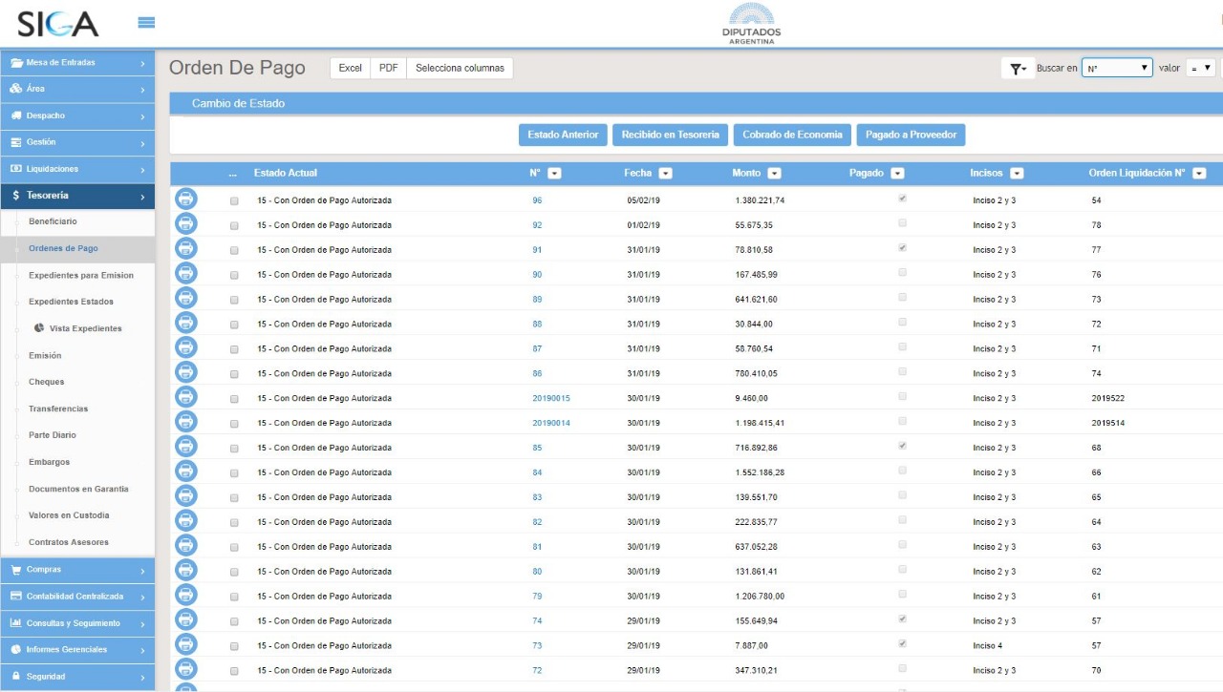Print order number 89 via printer icon

point(186,298)
